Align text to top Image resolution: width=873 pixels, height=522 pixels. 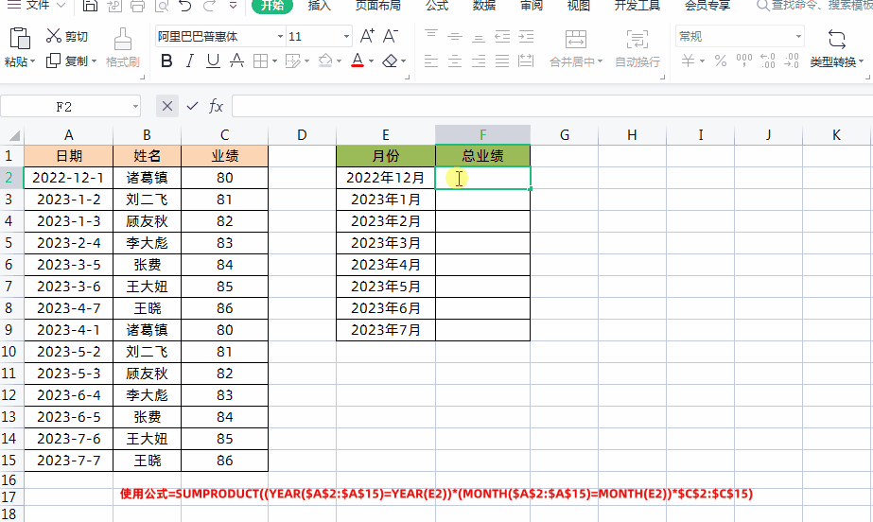(x=431, y=36)
